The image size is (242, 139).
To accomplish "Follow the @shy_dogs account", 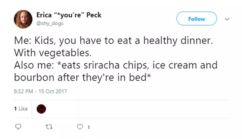I will pyautogui.click(x=197, y=19).
